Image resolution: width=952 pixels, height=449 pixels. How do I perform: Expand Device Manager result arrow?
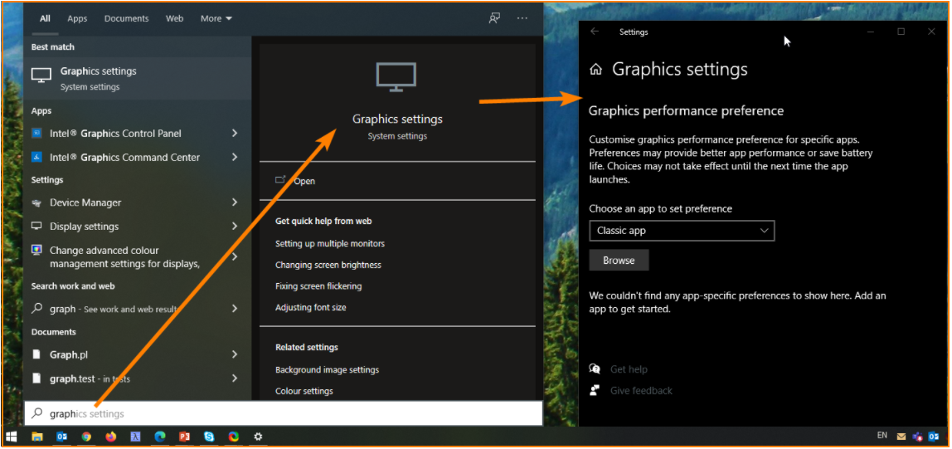(x=235, y=203)
